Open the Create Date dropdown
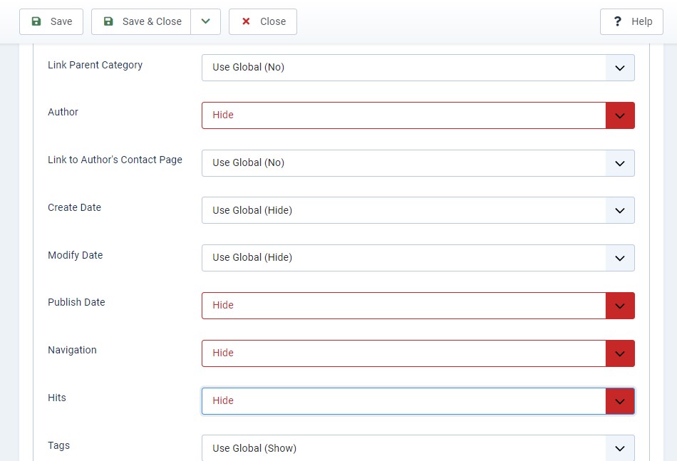This screenshot has height=461, width=677. pyautogui.click(x=418, y=210)
